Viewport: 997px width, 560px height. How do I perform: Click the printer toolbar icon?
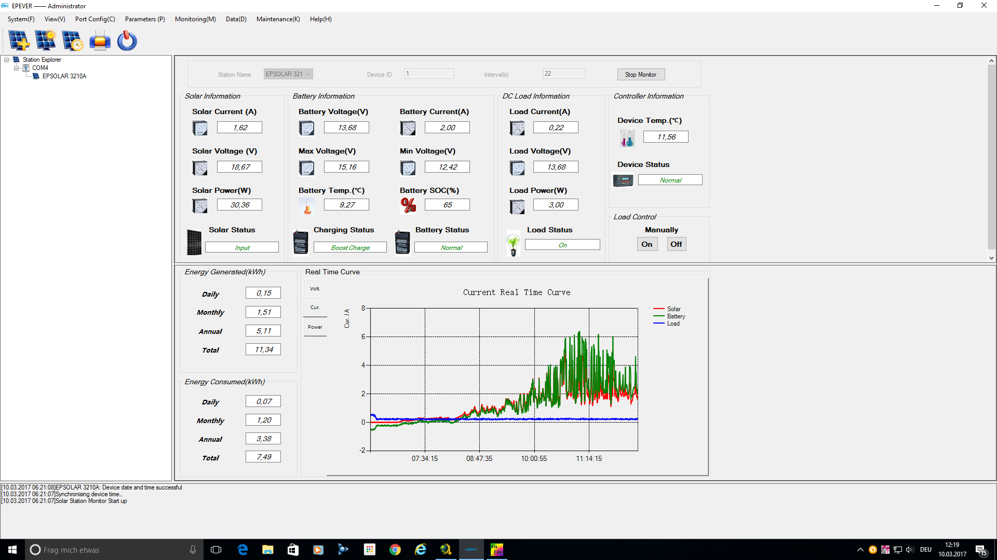click(x=100, y=40)
